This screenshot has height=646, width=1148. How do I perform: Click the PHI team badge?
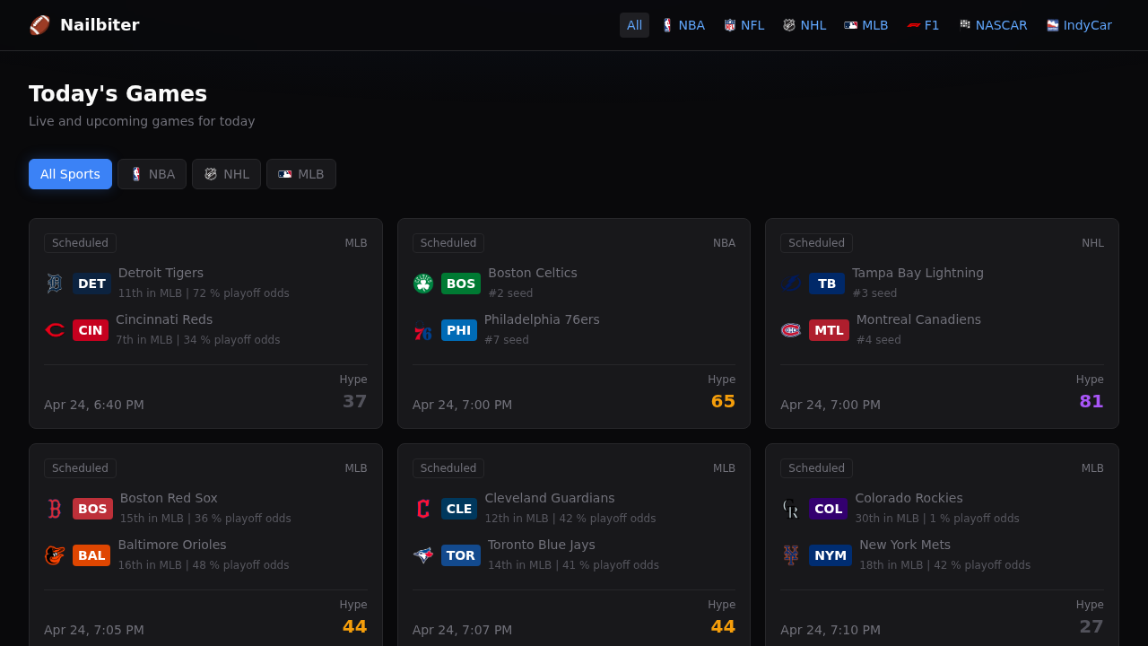tap(459, 330)
